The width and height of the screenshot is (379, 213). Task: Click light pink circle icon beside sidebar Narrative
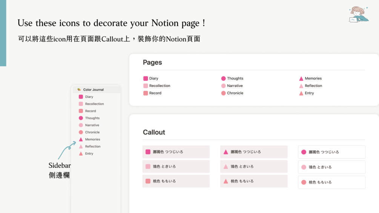pos(81,125)
